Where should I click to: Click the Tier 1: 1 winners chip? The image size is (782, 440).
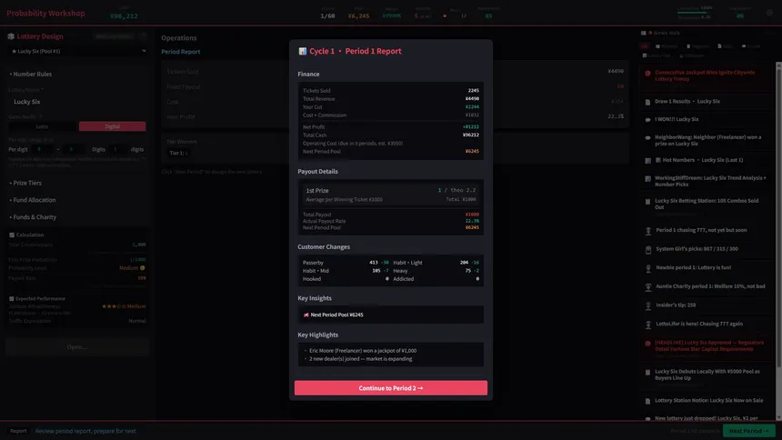[x=178, y=153]
